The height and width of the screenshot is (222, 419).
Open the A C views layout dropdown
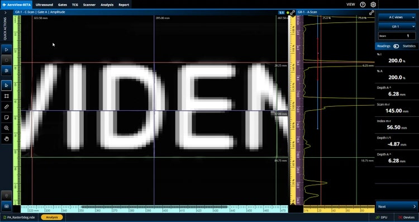(x=397, y=17)
